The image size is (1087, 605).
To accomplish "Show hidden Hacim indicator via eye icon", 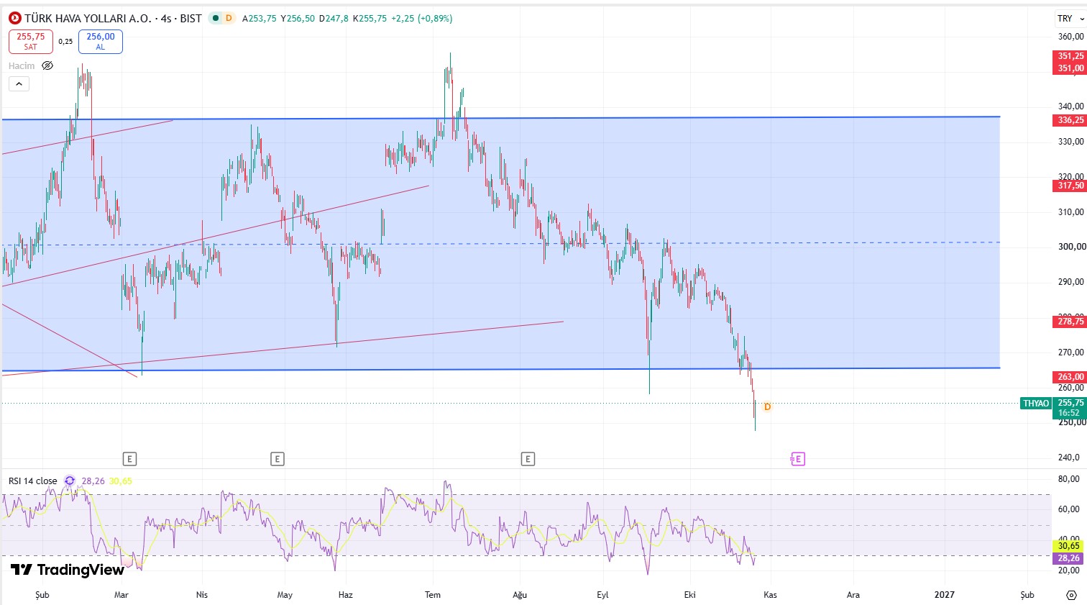I will pyautogui.click(x=47, y=65).
